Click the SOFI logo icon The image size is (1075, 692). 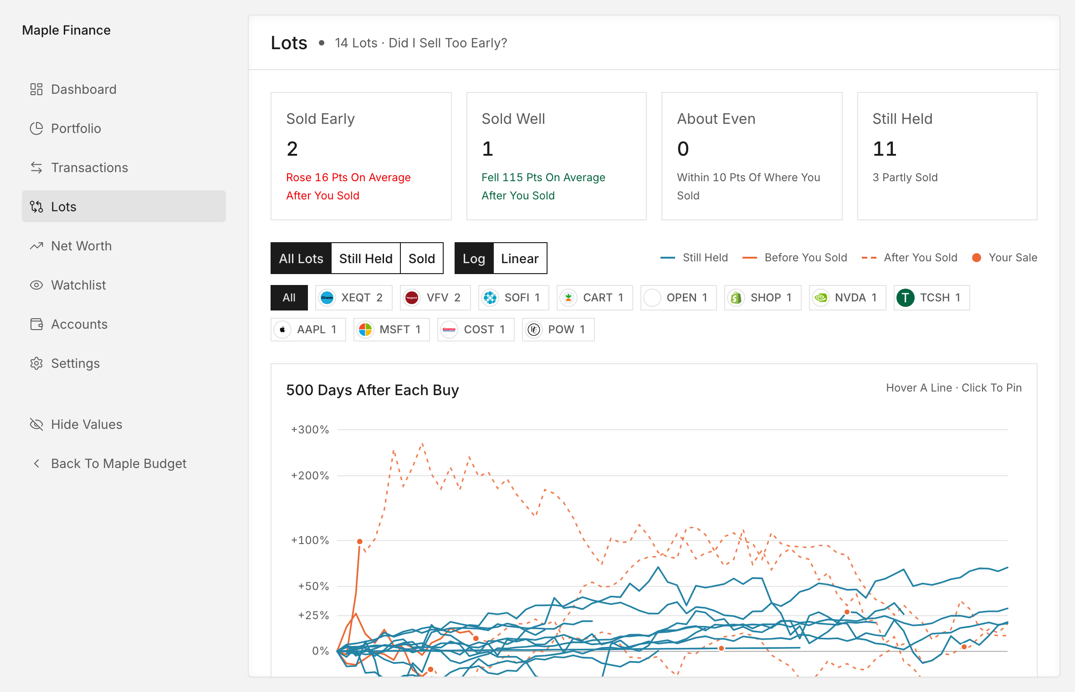490,298
